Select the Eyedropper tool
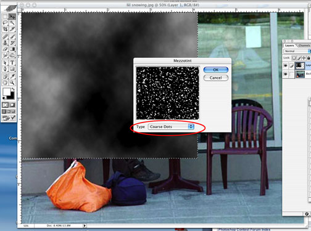 (x=12, y=76)
